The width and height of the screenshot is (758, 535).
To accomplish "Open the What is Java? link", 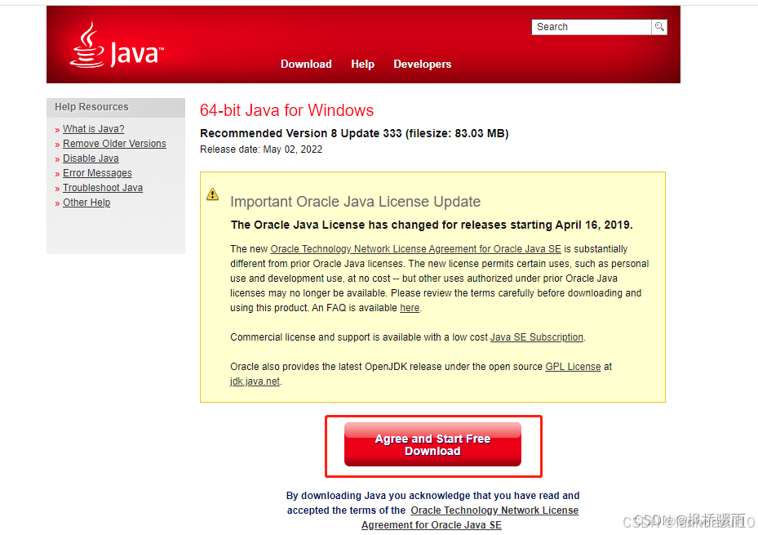I will click(x=93, y=129).
